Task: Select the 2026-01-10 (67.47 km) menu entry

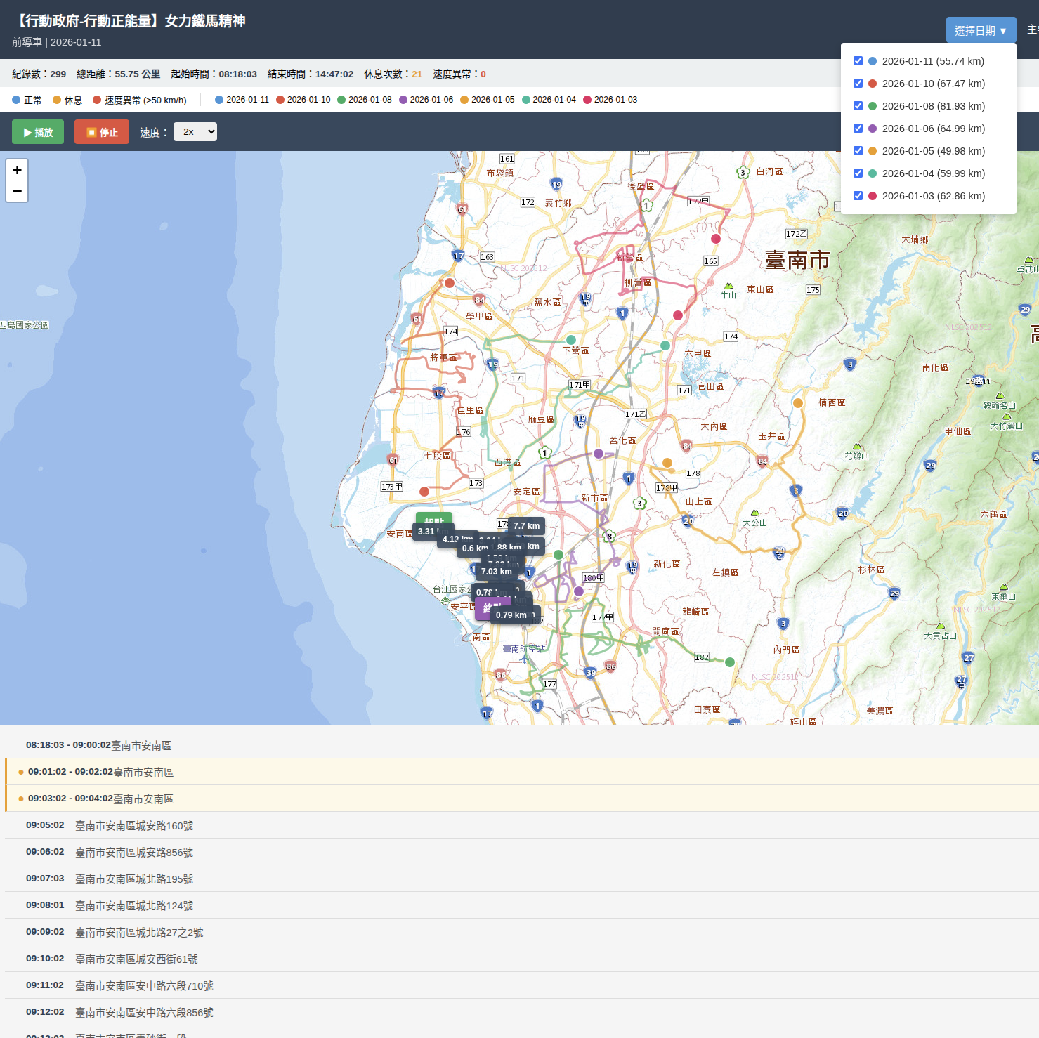Action: pyautogui.click(x=933, y=84)
